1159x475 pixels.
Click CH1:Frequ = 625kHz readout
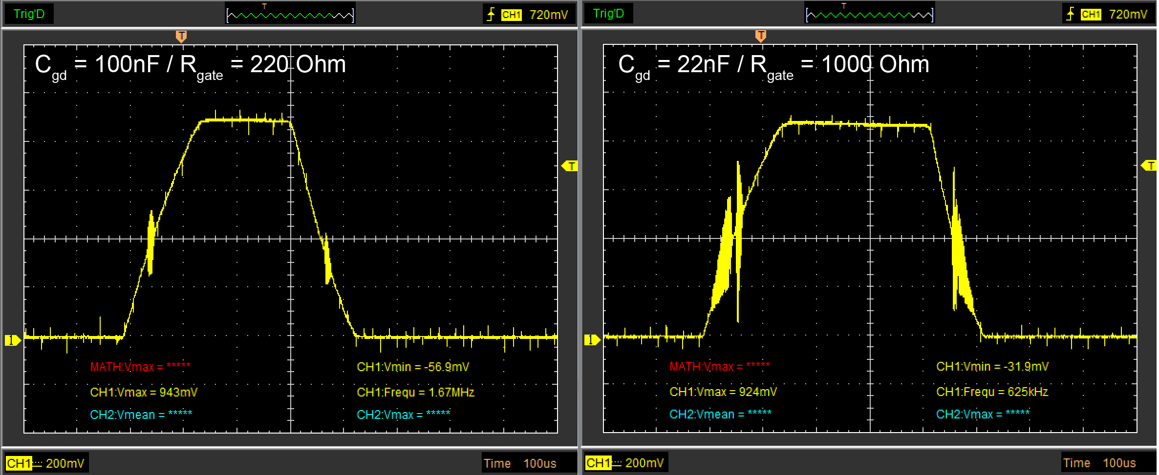[x=992, y=392]
